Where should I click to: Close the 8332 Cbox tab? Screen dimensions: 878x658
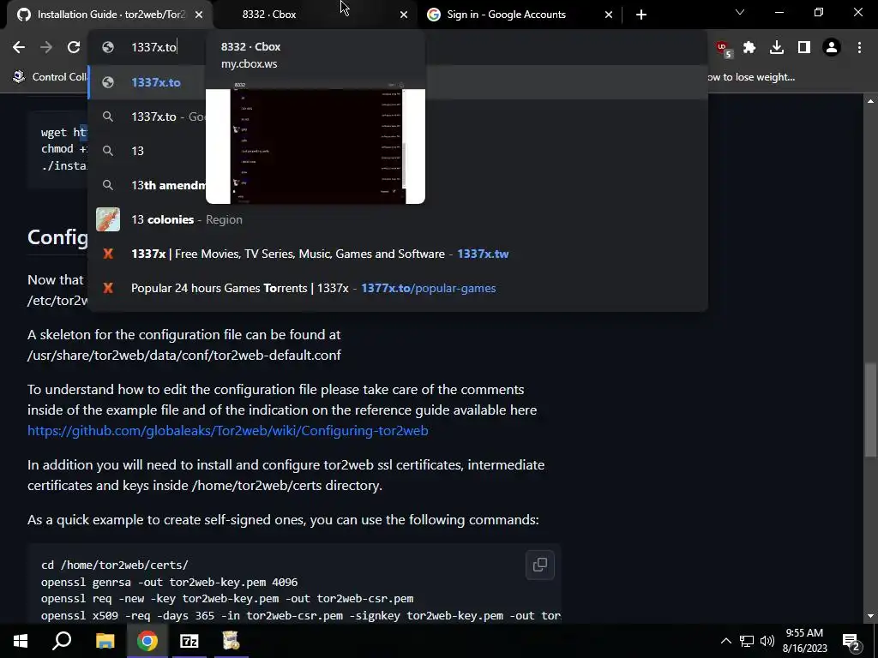coord(404,15)
